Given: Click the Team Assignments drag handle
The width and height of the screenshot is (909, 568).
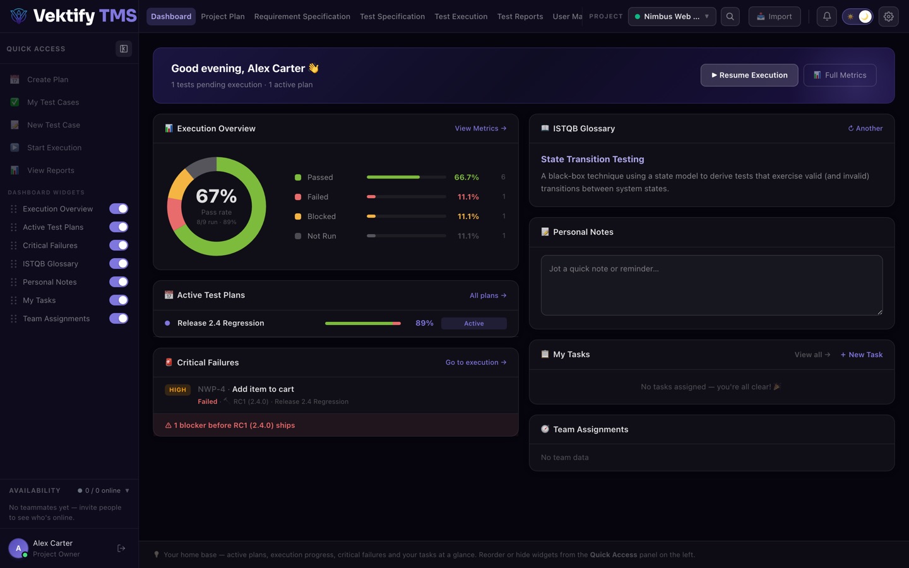Looking at the screenshot, I should (14, 319).
